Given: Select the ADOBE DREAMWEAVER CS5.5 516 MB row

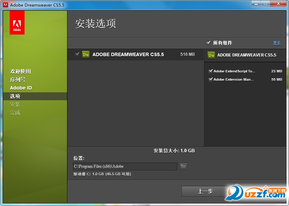Looking at the screenshot, I should pyautogui.click(x=136, y=54).
